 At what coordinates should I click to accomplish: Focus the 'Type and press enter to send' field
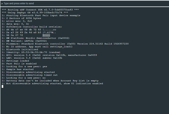pyautogui.click(x=85, y=3)
